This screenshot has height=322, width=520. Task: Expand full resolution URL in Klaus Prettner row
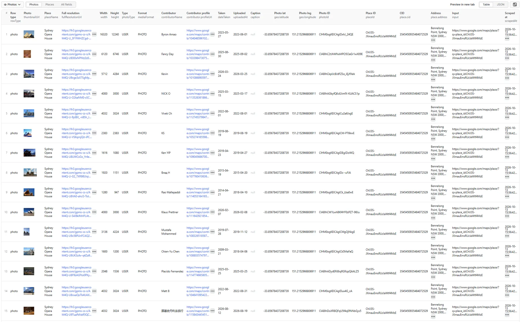(x=94, y=212)
